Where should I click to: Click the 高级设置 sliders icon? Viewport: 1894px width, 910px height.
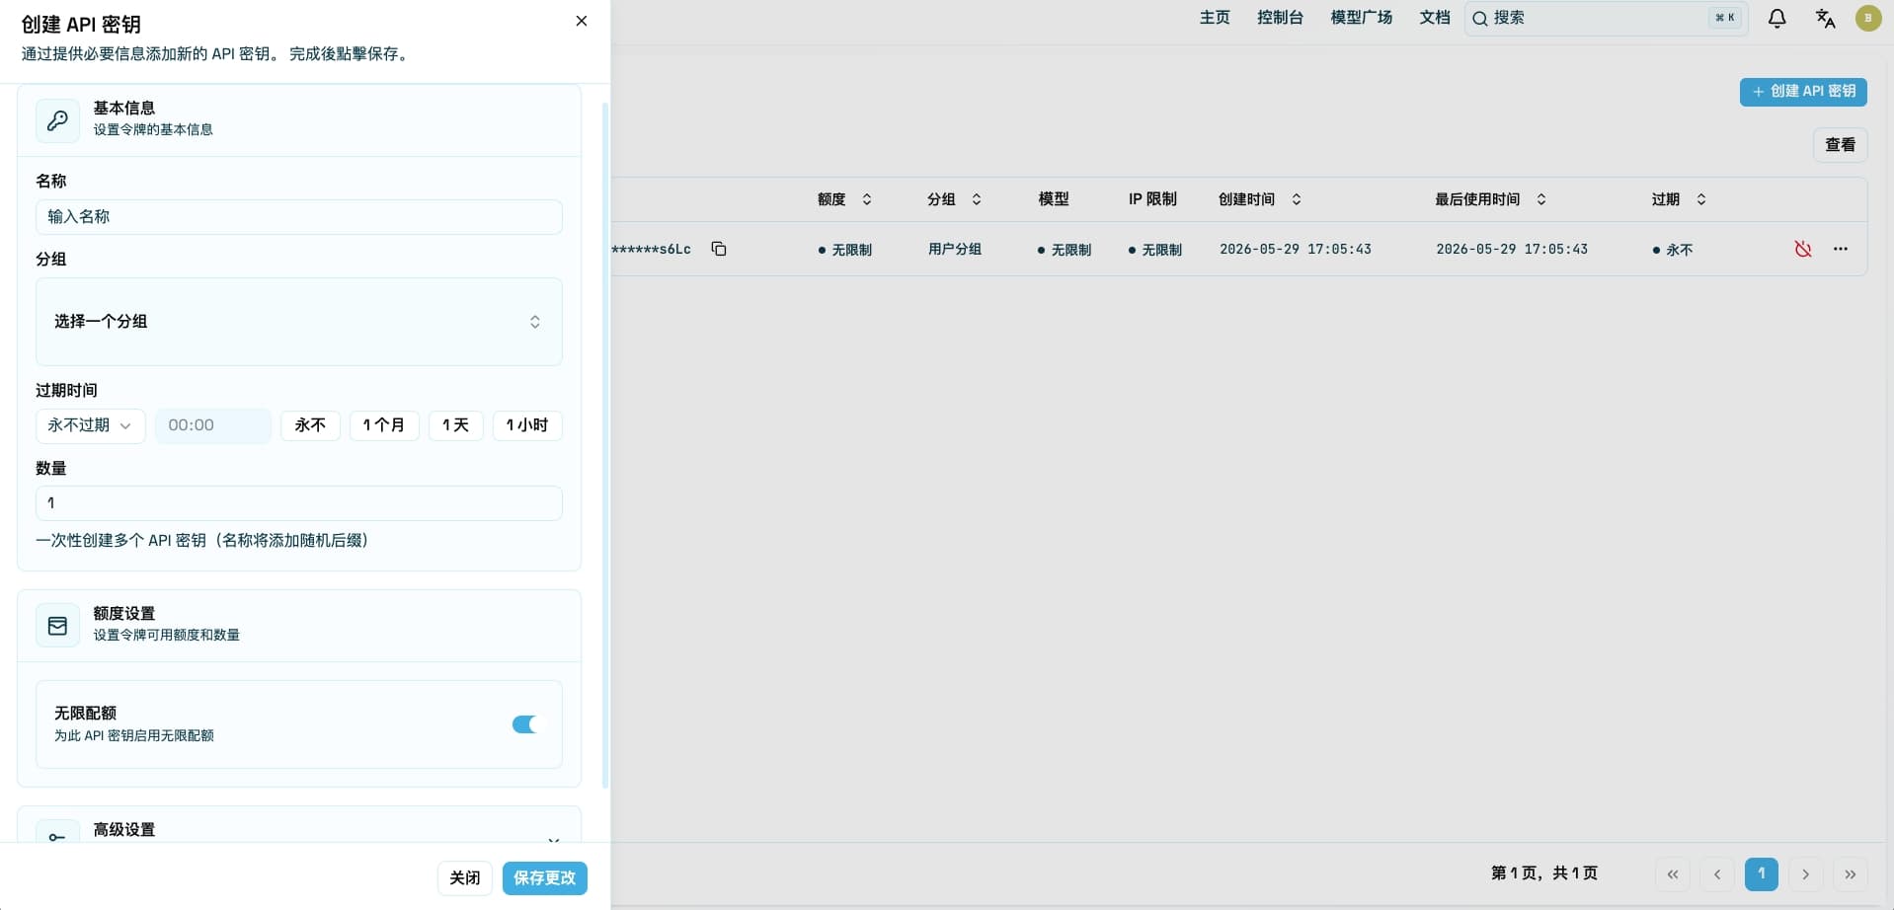coord(57,835)
